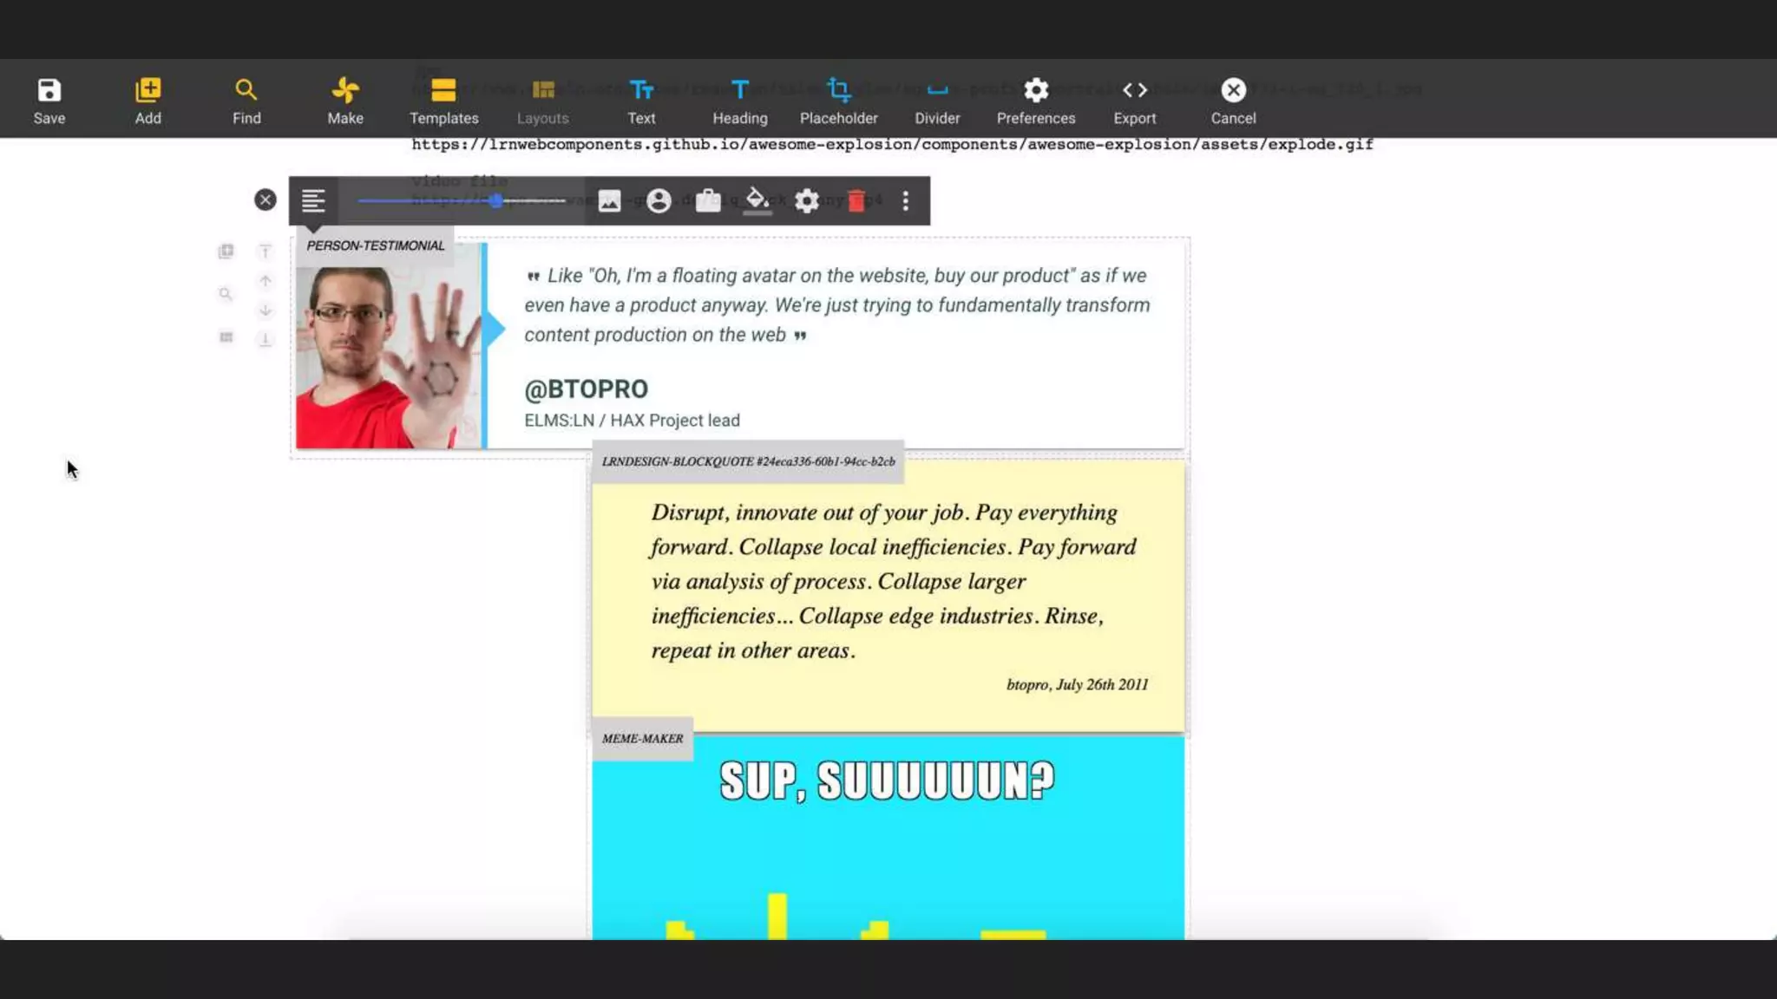Adjust the element width slider
1777x999 pixels.
point(495,201)
